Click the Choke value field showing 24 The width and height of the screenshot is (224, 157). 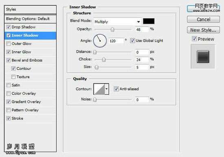point(142,60)
